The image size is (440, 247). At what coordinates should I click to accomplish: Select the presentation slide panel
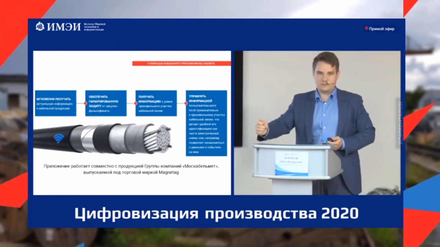[132, 123]
